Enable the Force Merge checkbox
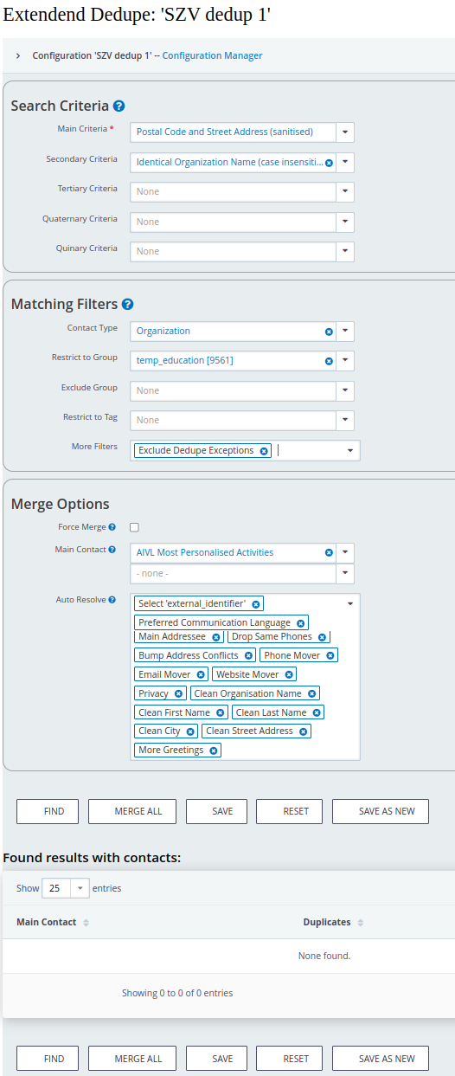 coord(134,526)
